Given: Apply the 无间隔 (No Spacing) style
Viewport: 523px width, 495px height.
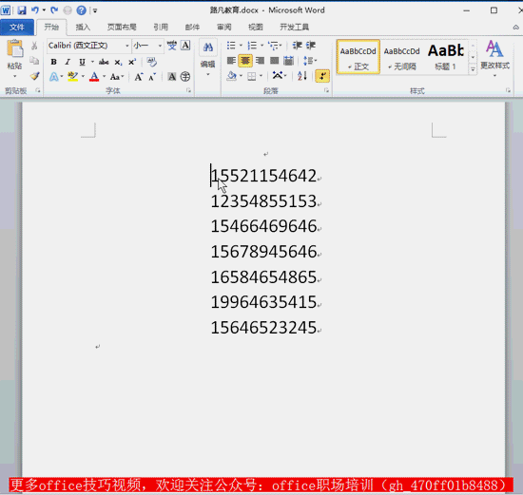Looking at the screenshot, I should coord(402,57).
